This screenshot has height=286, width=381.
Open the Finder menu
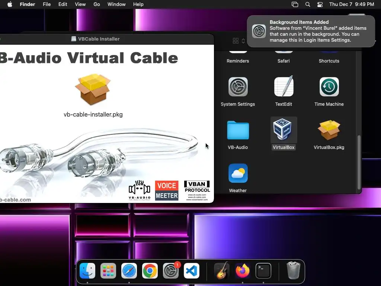click(28, 4)
